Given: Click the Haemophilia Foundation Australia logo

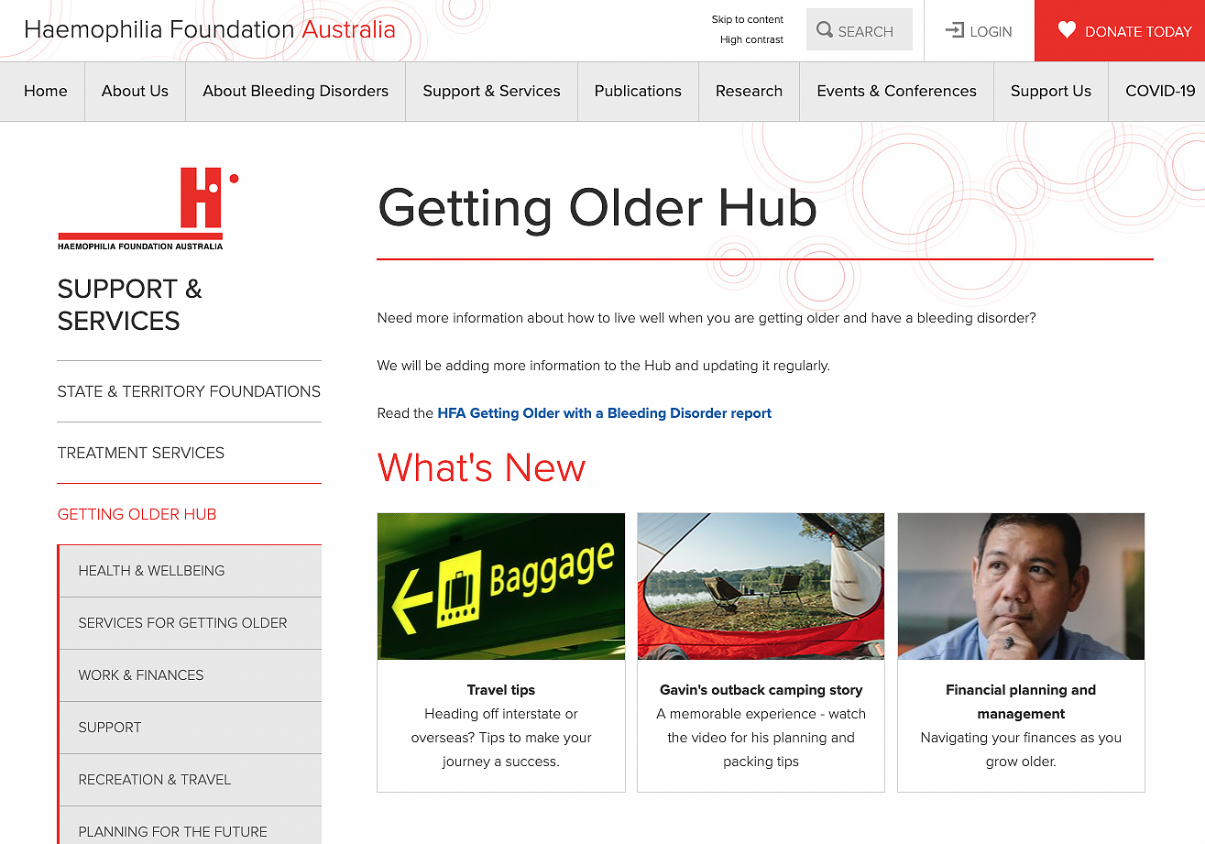Looking at the screenshot, I should (148, 205).
